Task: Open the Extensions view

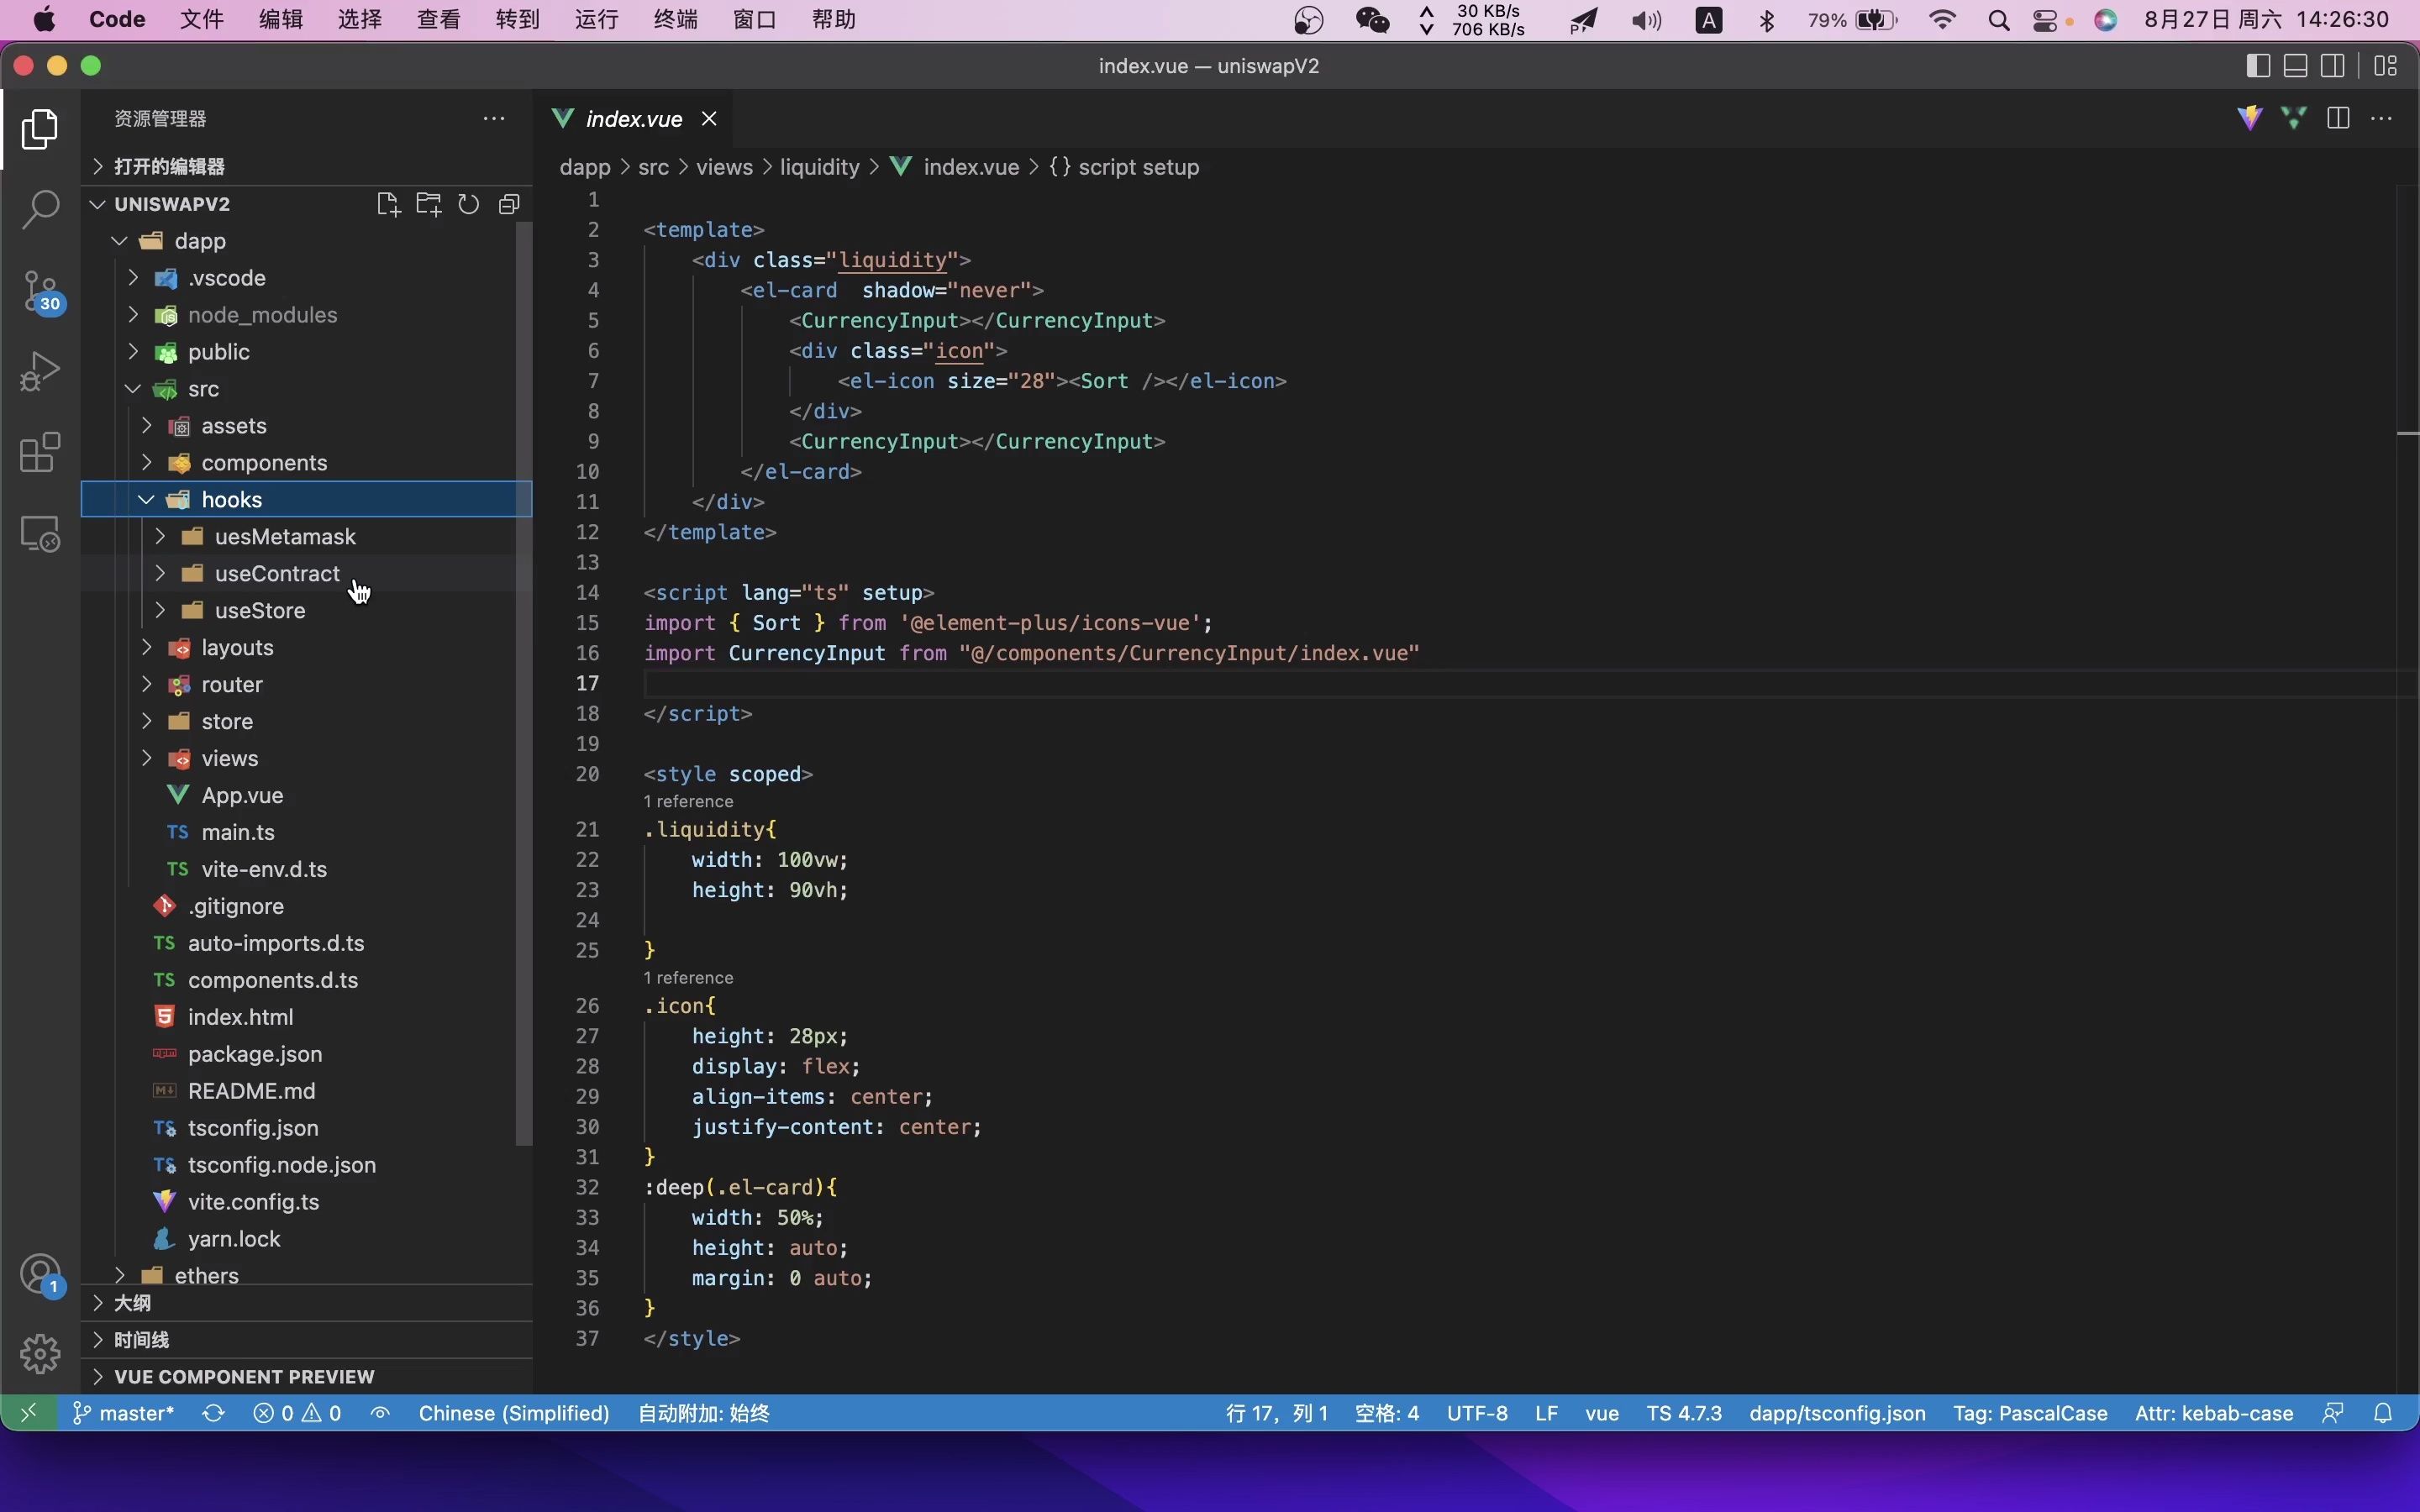Action: [x=40, y=453]
